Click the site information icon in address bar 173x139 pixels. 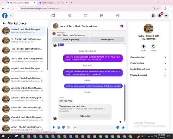coord(18,8)
